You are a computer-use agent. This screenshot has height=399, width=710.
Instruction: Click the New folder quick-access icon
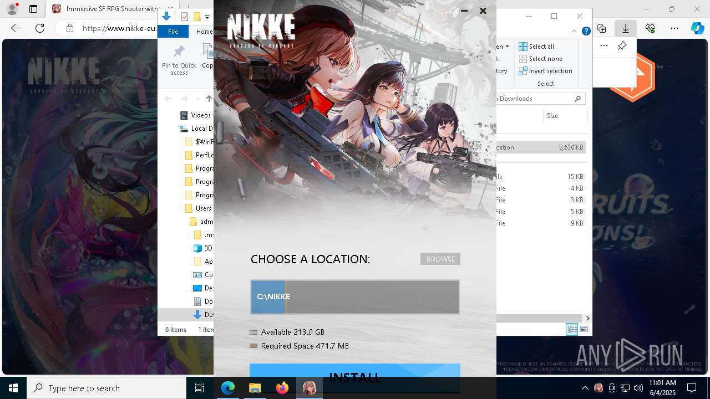(x=197, y=17)
